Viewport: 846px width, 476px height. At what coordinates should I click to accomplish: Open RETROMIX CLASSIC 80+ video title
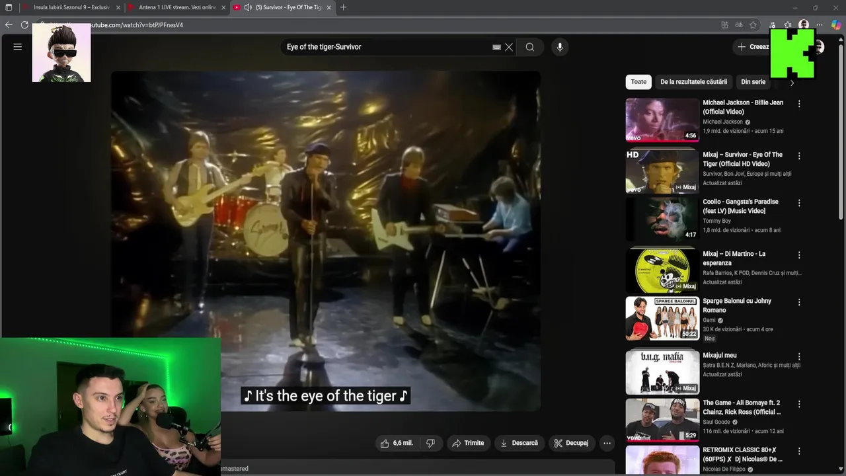742,455
